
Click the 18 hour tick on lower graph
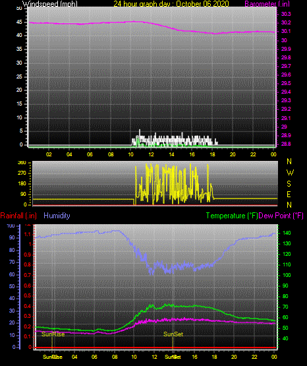(x=214, y=357)
